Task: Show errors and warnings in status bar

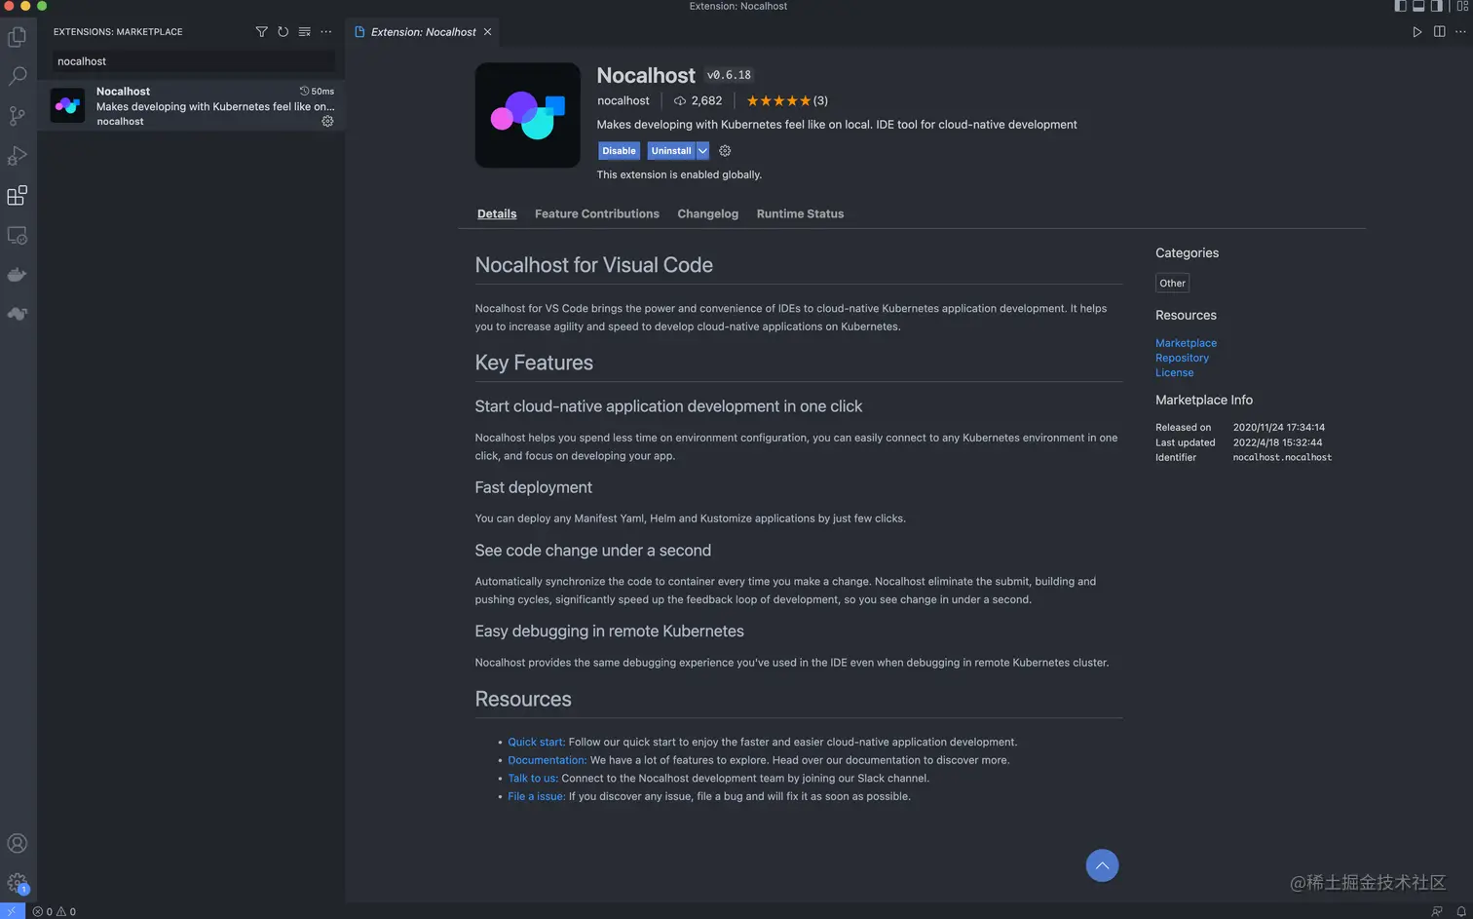Action: pos(54,911)
